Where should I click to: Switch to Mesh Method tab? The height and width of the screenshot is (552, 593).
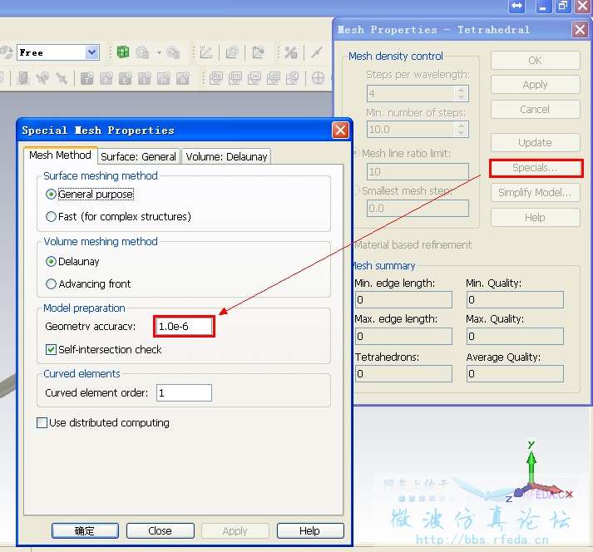(x=60, y=155)
